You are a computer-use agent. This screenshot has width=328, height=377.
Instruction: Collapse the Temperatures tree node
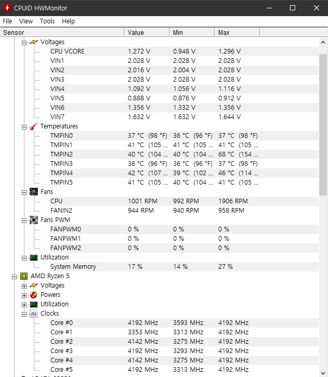point(24,126)
